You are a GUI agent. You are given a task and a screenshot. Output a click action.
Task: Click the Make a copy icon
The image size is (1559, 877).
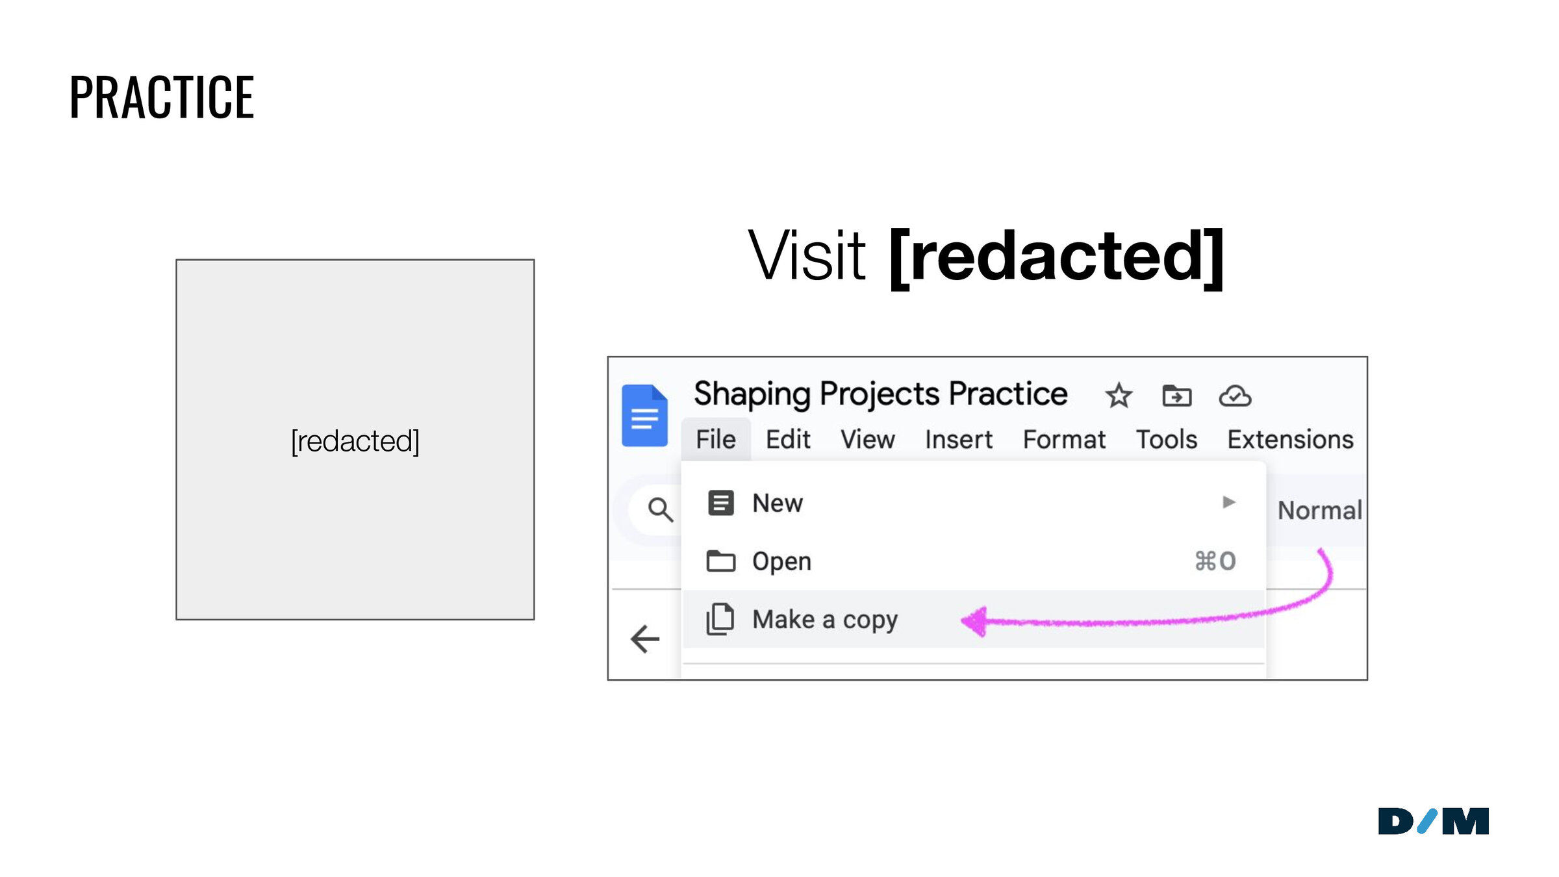tap(720, 619)
